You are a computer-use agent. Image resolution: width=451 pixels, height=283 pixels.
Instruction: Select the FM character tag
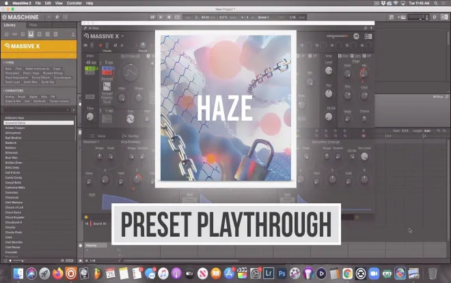[53, 97]
